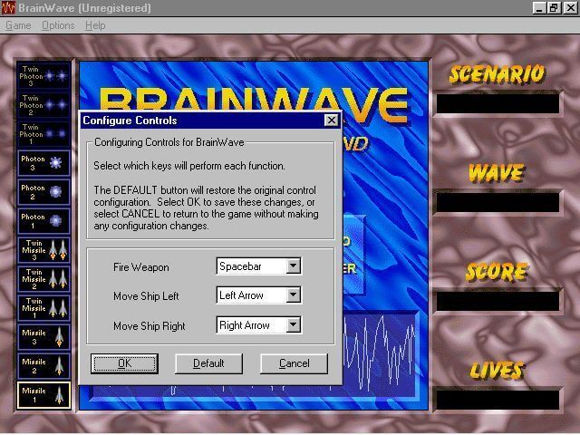Close the Configure Controls dialog
Screen dimensions: 580x435
pyautogui.click(x=331, y=121)
